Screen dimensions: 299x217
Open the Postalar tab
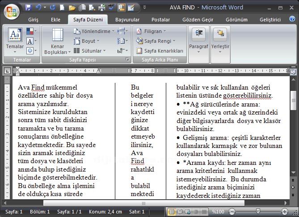[160, 20]
